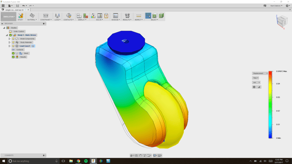Open the Contacts tool icon
Screen dimensions: 292x164
click(x=69, y=16)
